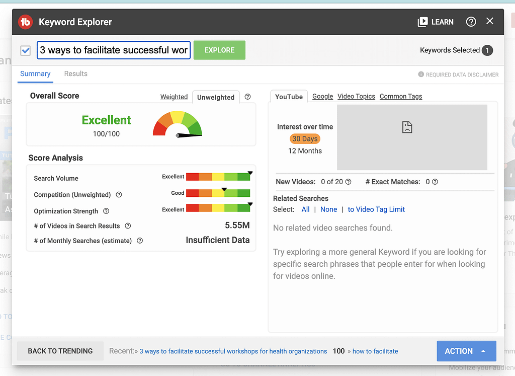Screen dimensions: 515x376
Task: Select the 30 Days interest range
Action: [305, 139]
